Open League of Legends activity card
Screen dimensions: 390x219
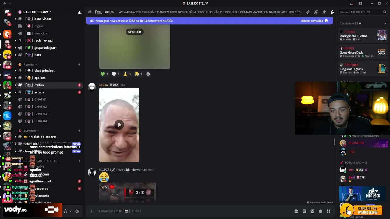click(363, 69)
